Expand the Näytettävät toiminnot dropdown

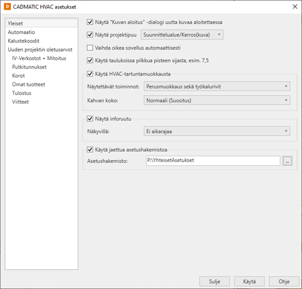click(x=217, y=87)
